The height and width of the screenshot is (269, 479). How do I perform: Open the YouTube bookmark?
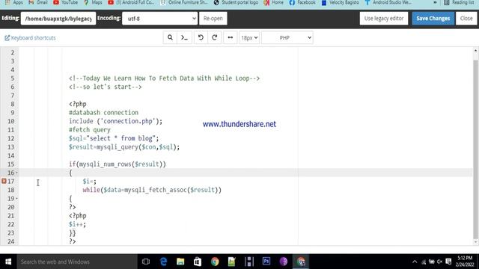pyautogui.click(x=65, y=2)
